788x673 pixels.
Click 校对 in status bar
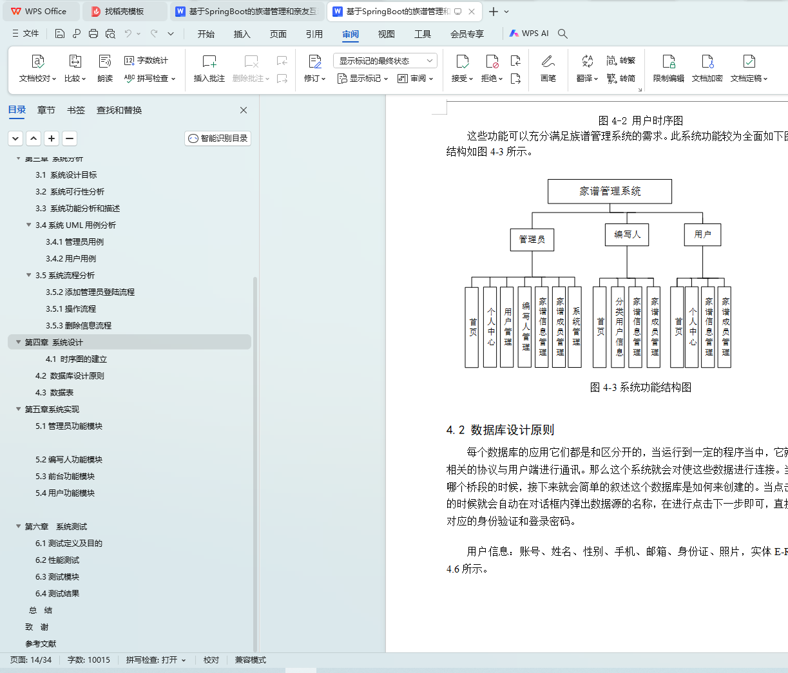coord(211,660)
